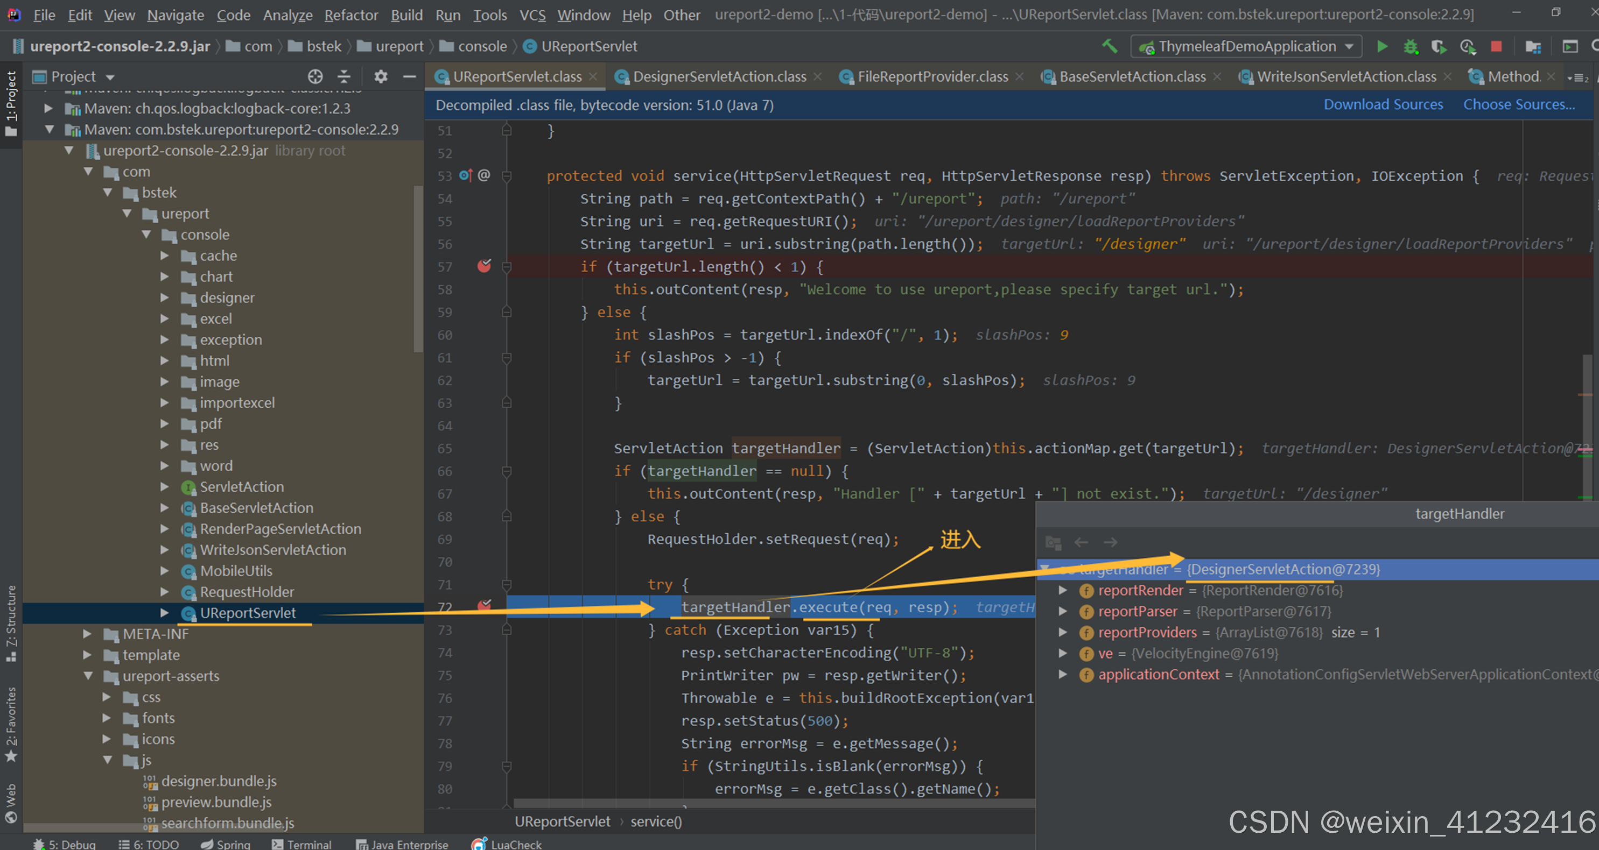Click the Collapse All icon in Project panel
Image resolution: width=1599 pixels, height=850 pixels.
tap(344, 76)
